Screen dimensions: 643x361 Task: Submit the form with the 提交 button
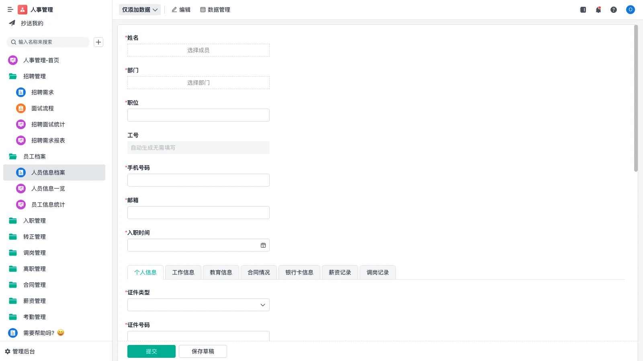coord(152,351)
